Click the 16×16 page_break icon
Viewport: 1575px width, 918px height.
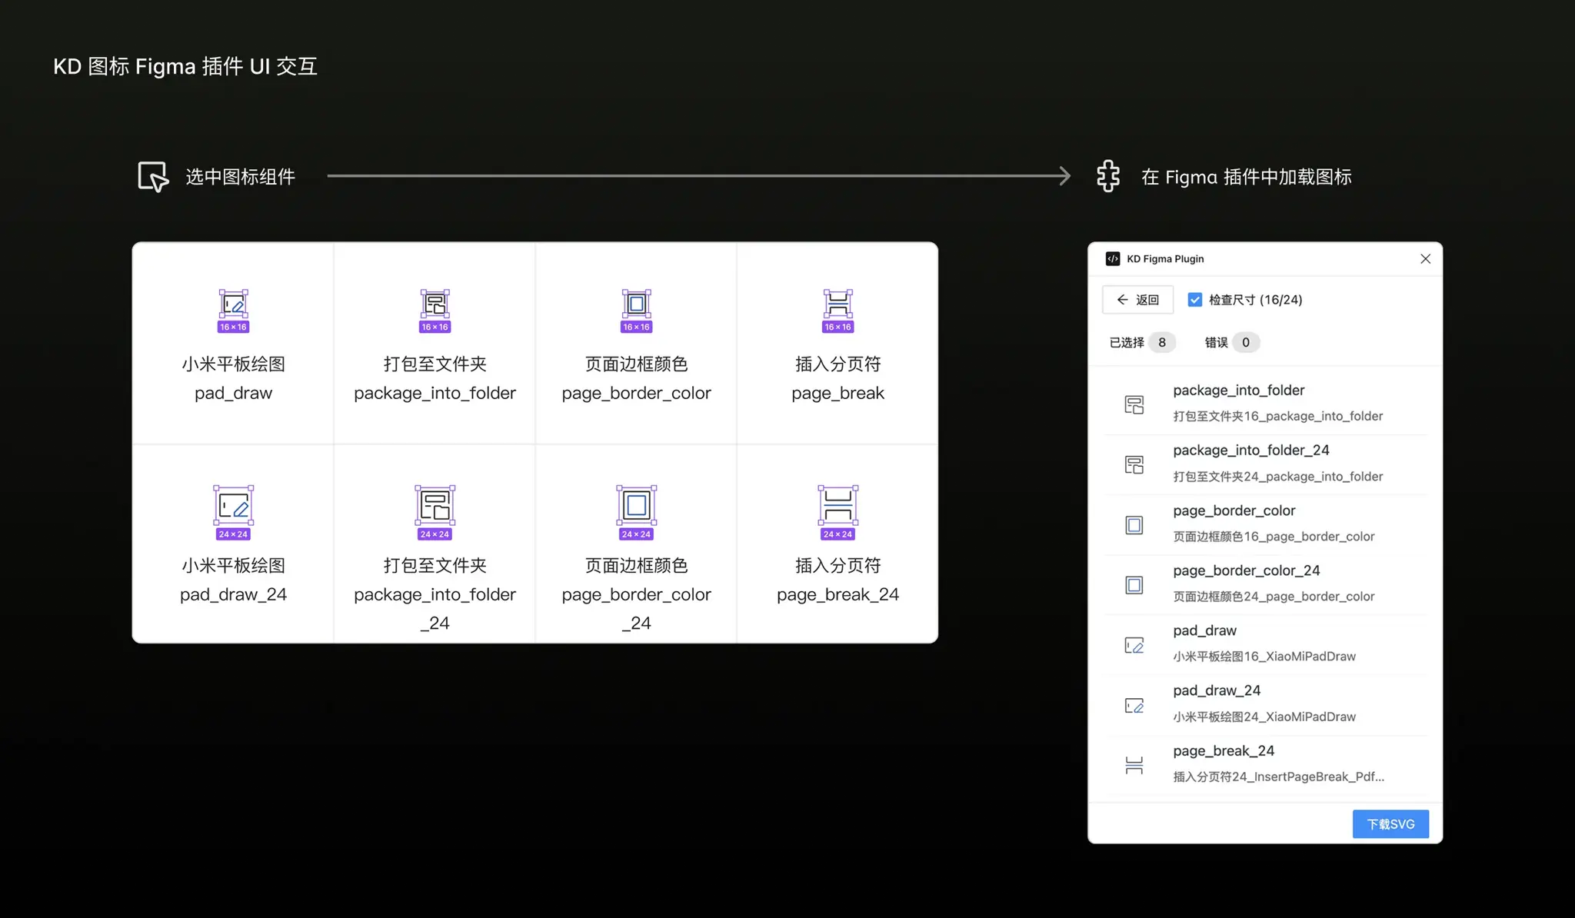tap(837, 304)
